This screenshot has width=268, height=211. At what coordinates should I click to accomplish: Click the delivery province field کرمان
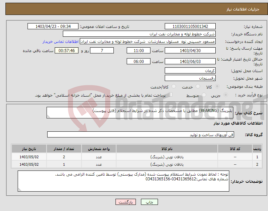pos(190,70)
